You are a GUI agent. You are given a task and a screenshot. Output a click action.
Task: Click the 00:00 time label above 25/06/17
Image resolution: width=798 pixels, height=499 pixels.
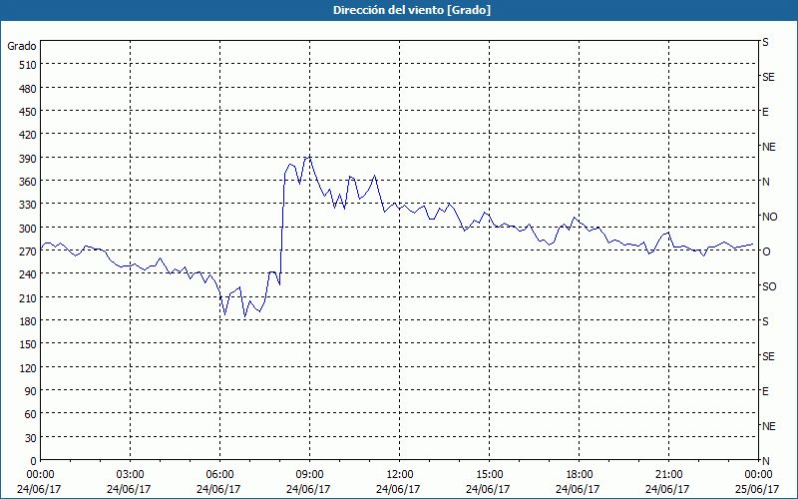758,475
